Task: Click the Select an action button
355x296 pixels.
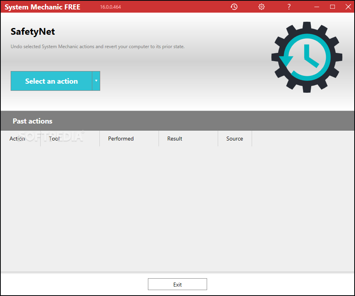Action: click(x=51, y=81)
